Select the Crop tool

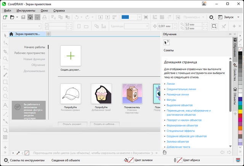click(5, 52)
